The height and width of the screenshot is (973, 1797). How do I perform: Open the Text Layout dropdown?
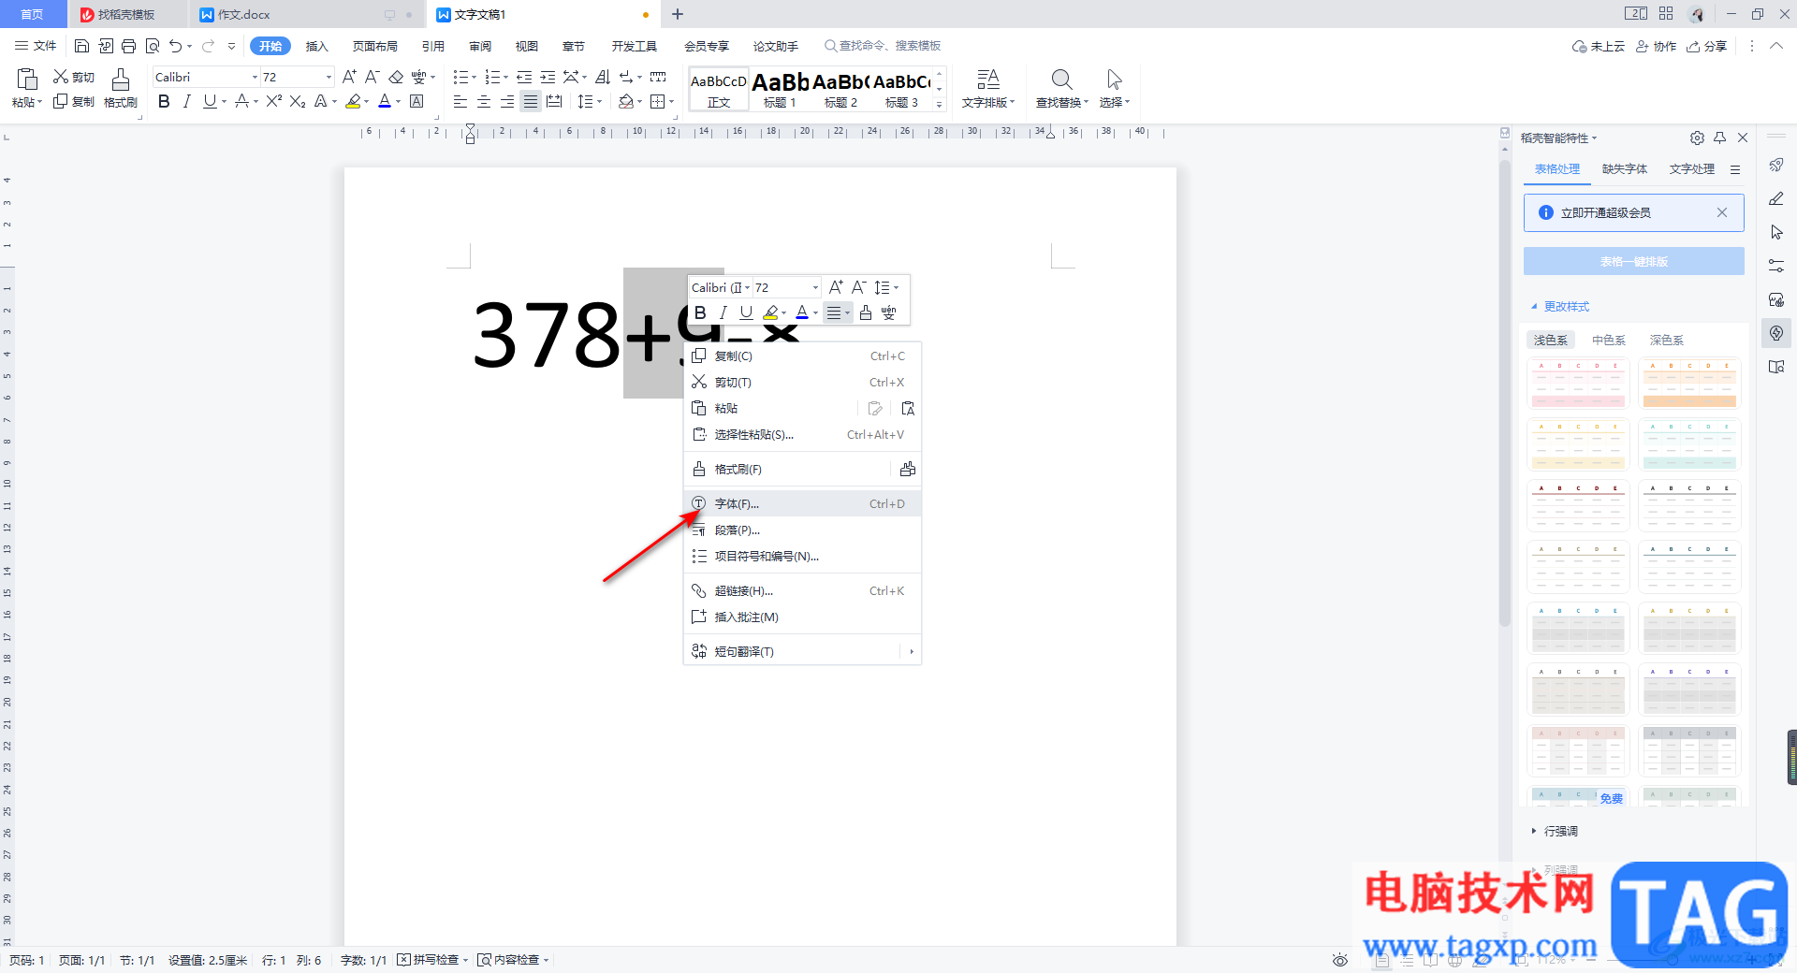coord(988,102)
